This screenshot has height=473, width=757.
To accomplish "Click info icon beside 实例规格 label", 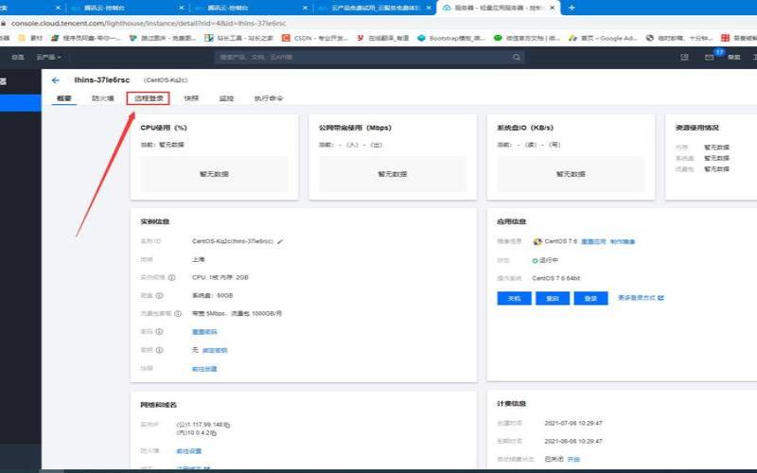I will (171, 277).
